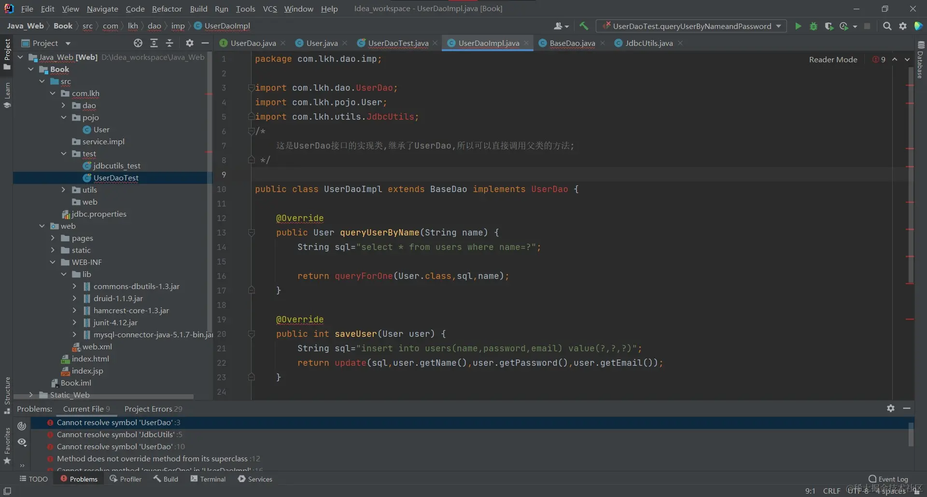Viewport: 927px width, 497px height.
Task: Toggle the eye preview icon in Problems panel
Action: tap(22, 442)
